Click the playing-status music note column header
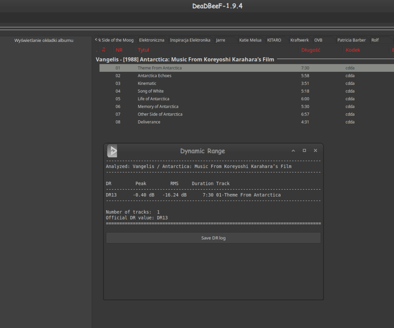 [104, 50]
